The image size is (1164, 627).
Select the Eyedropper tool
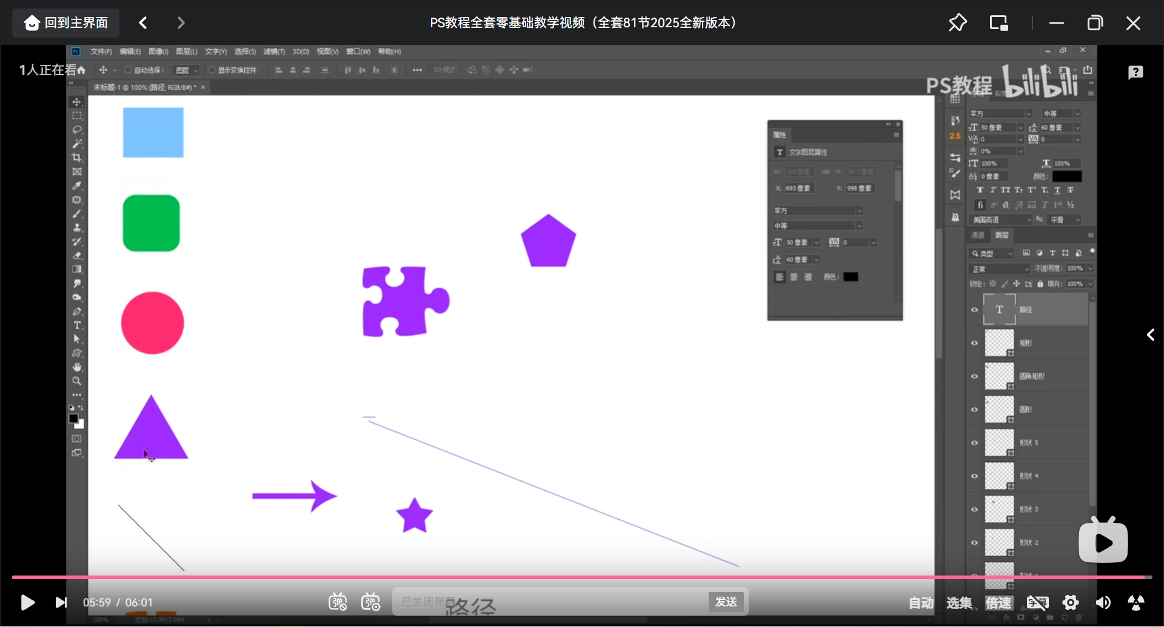77,185
